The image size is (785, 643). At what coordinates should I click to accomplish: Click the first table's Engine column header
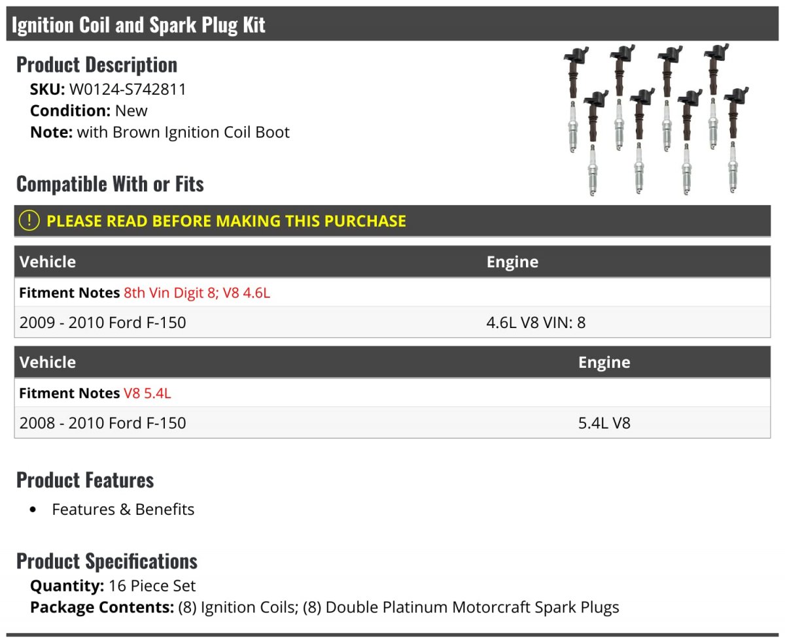(512, 262)
